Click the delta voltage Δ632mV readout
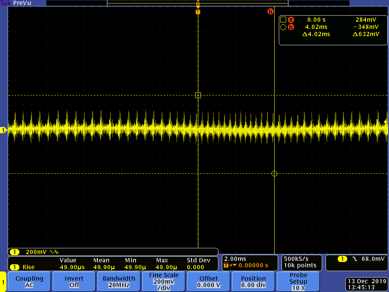 click(x=366, y=34)
